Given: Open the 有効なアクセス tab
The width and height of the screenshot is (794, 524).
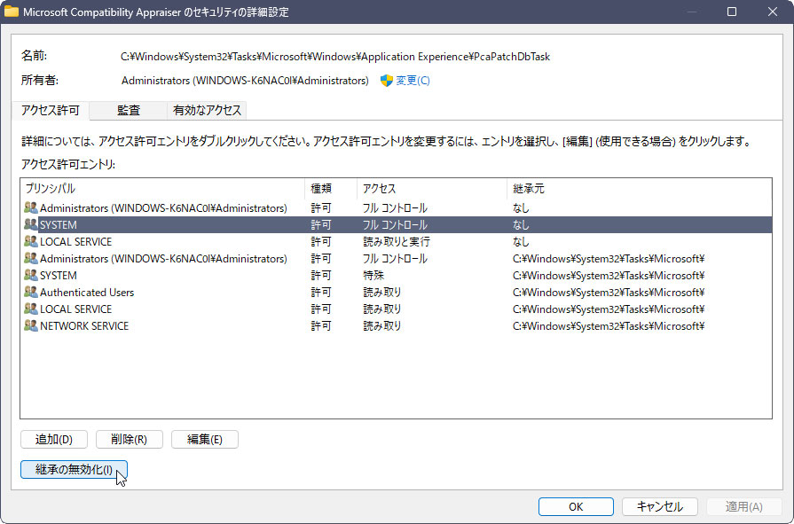Looking at the screenshot, I should pos(207,110).
